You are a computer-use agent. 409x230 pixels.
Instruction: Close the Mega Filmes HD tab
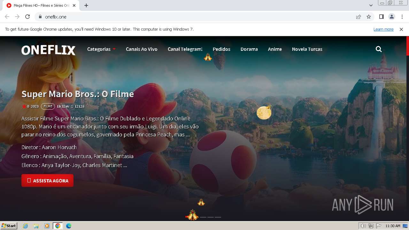(x=74, y=5)
